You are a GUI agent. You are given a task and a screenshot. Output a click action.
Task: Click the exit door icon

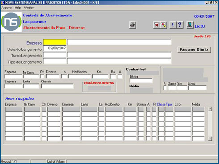(190, 25)
